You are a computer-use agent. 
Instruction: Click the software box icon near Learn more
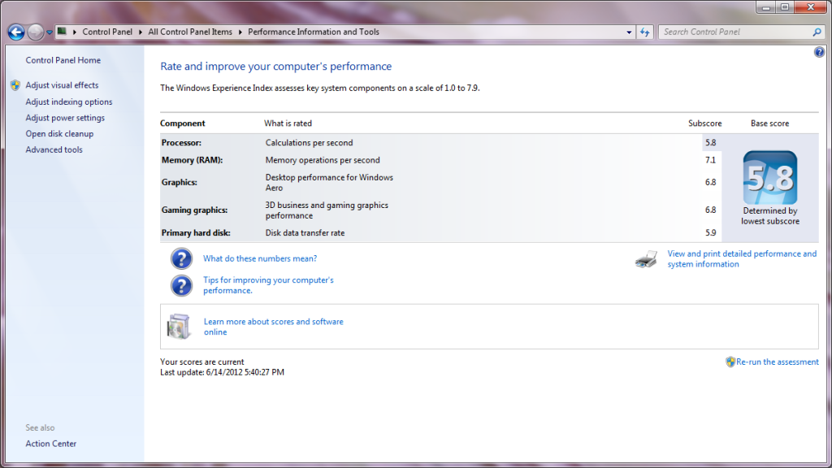click(179, 327)
